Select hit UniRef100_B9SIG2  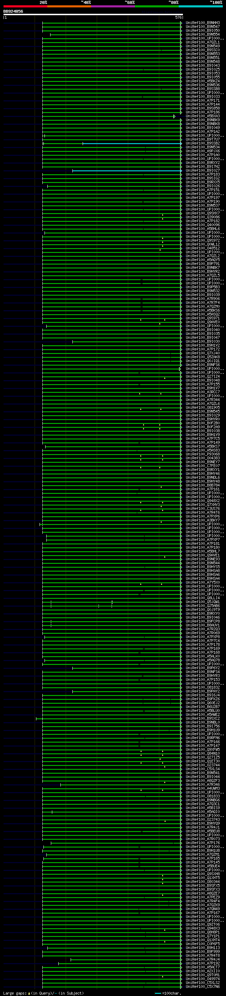pyautogui.click(x=203, y=178)
